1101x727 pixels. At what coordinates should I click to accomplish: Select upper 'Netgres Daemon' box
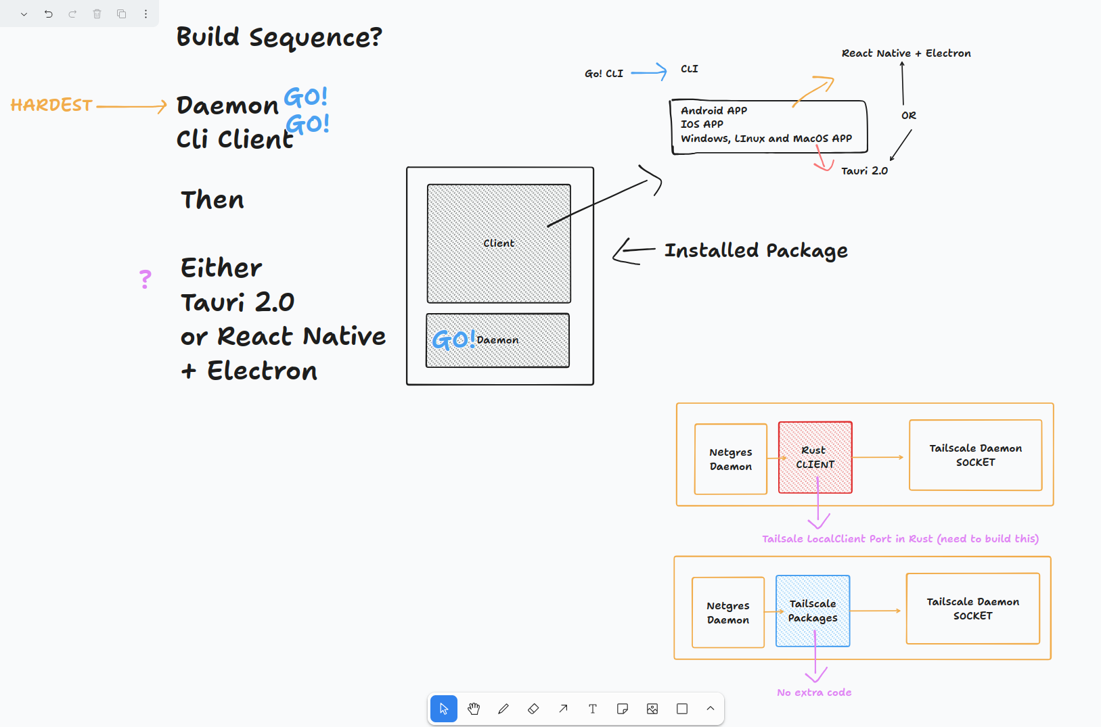(731, 459)
